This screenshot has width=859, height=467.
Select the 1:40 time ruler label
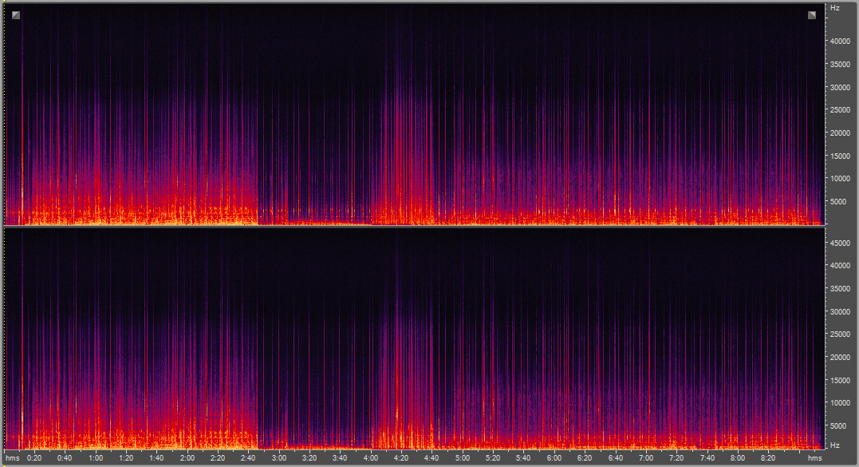156,458
